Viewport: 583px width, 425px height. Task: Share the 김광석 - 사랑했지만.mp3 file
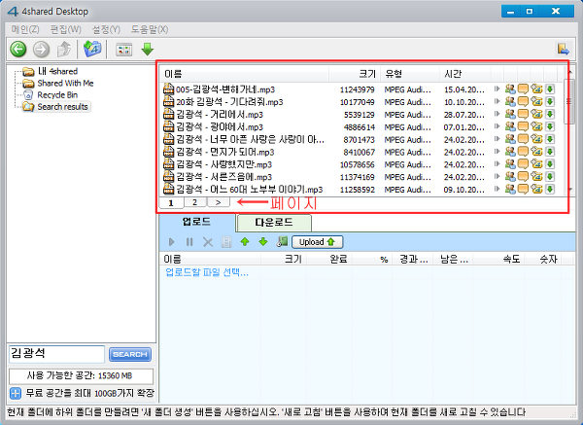click(x=510, y=164)
